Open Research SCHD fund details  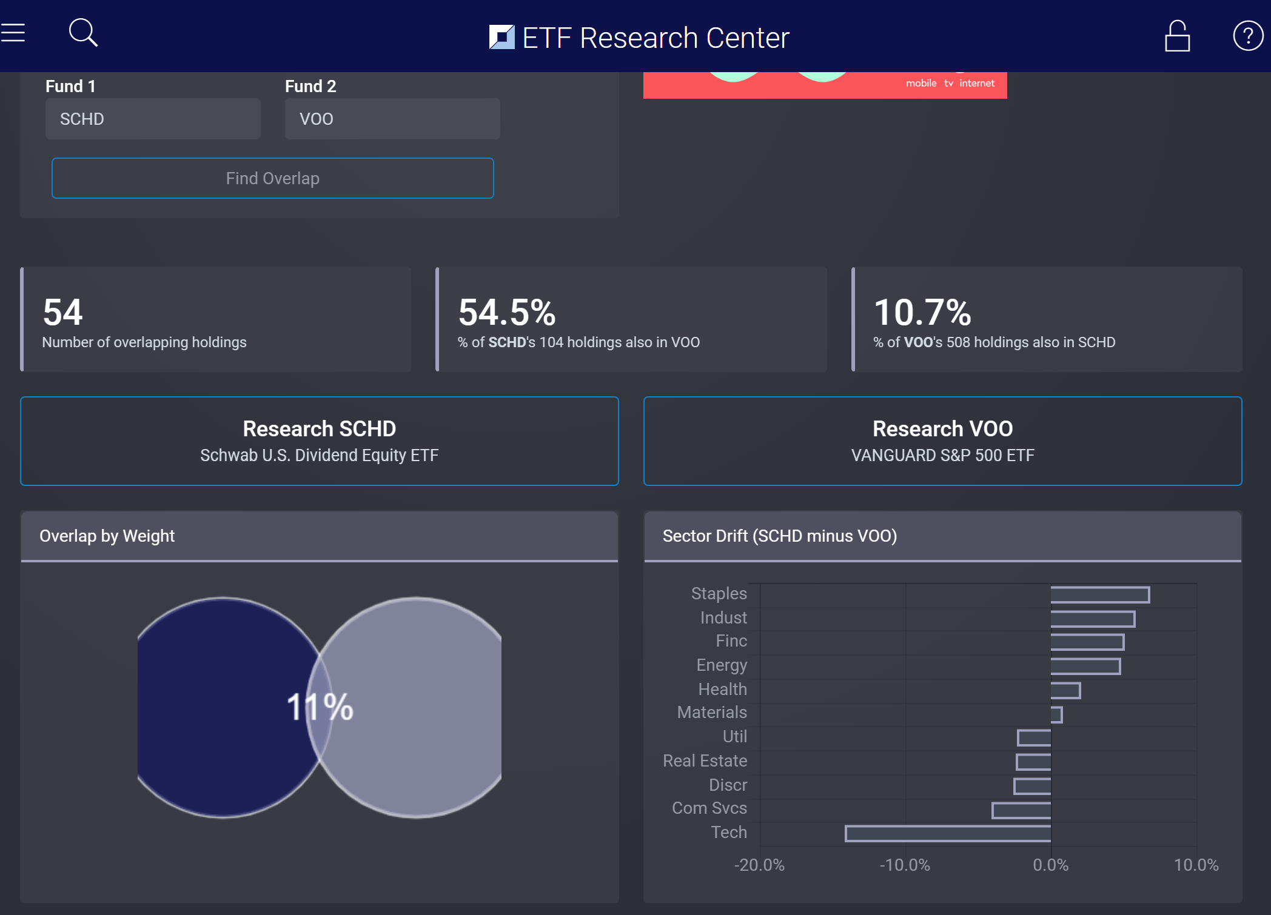[319, 441]
